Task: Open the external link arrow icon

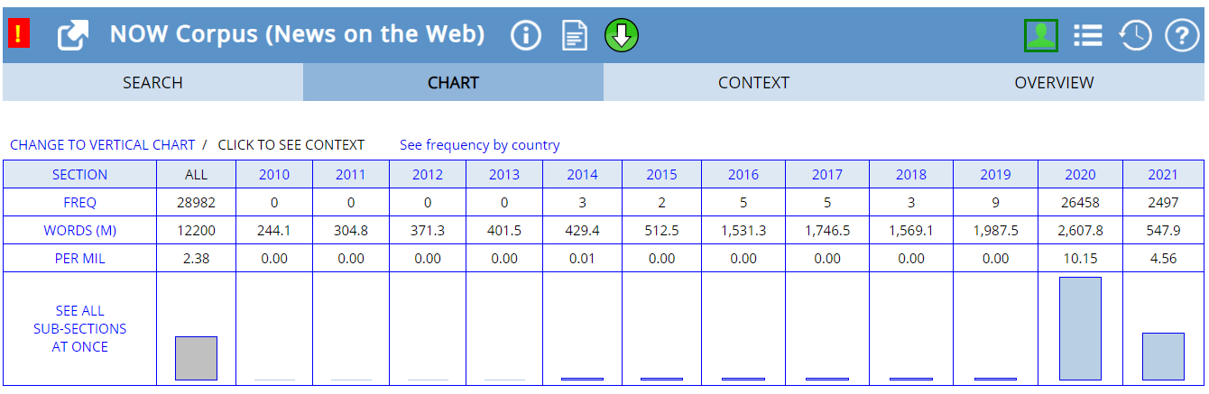Action: coord(72,36)
